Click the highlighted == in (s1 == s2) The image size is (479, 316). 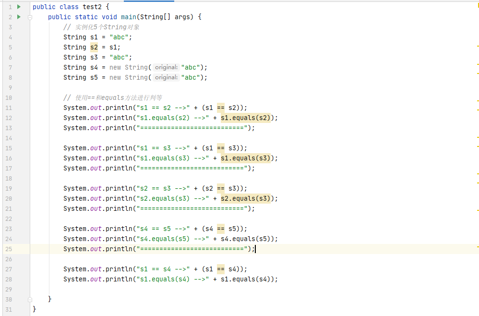click(221, 108)
